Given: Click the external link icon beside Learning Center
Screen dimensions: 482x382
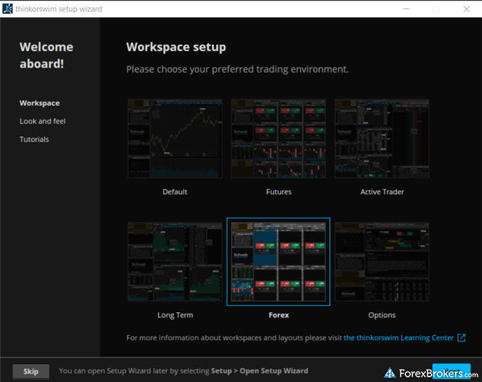Looking at the screenshot, I should point(461,338).
